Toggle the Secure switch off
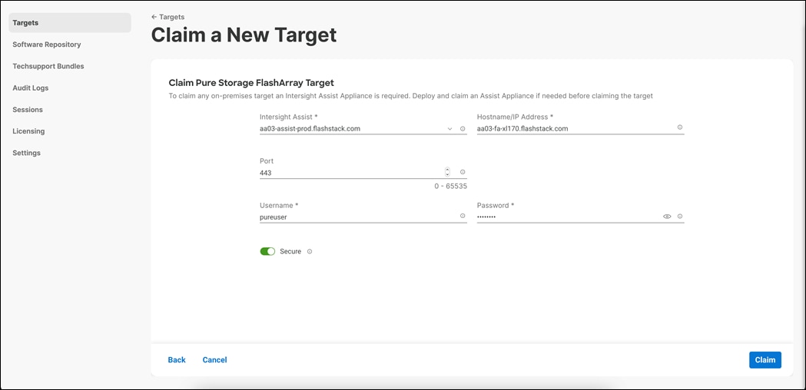The height and width of the screenshot is (390, 806). [x=267, y=252]
